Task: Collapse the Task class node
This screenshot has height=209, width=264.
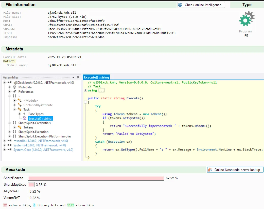Action: click(14, 109)
